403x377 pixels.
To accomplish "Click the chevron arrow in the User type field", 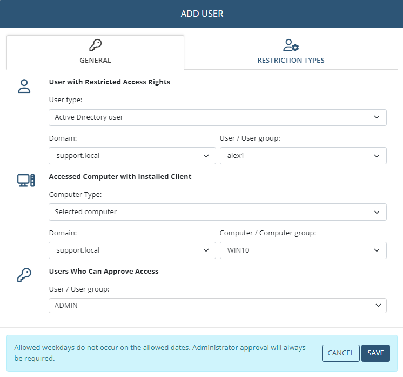I will click(377, 117).
